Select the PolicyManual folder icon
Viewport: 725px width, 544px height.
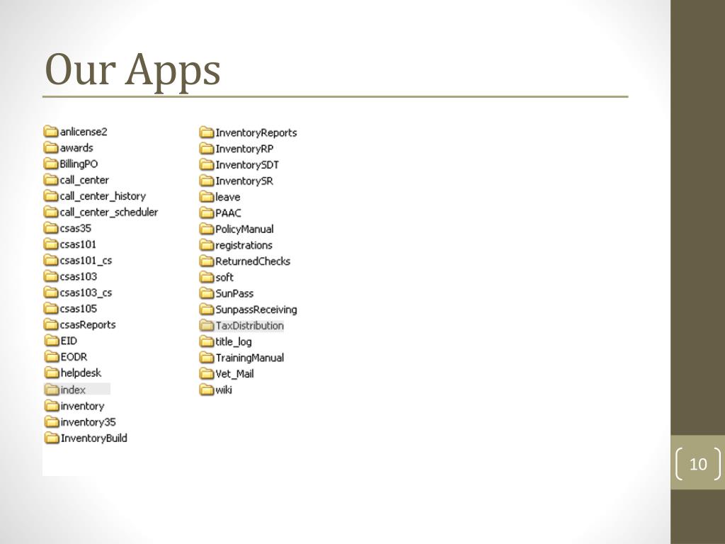point(207,229)
